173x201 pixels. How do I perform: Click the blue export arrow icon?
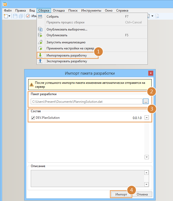[x=40, y=61]
